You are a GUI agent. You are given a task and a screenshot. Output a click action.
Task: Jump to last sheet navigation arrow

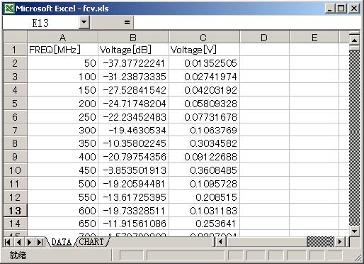coord(40,242)
